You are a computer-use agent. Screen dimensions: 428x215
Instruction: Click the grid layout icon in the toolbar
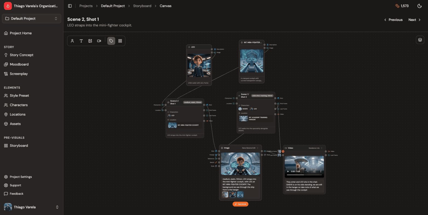coord(120,41)
